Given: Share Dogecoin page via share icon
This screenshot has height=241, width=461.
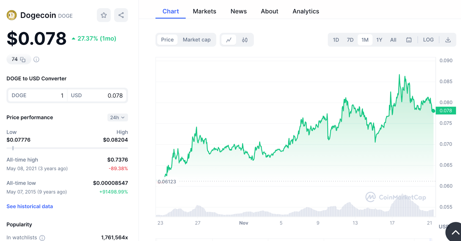Looking at the screenshot, I should (121, 15).
